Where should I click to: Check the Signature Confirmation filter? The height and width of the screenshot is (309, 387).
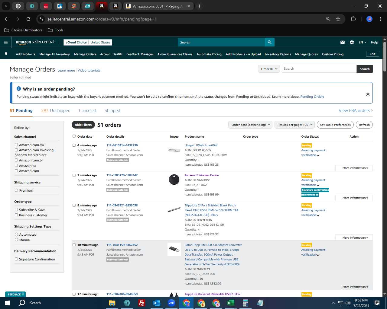click(16, 259)
